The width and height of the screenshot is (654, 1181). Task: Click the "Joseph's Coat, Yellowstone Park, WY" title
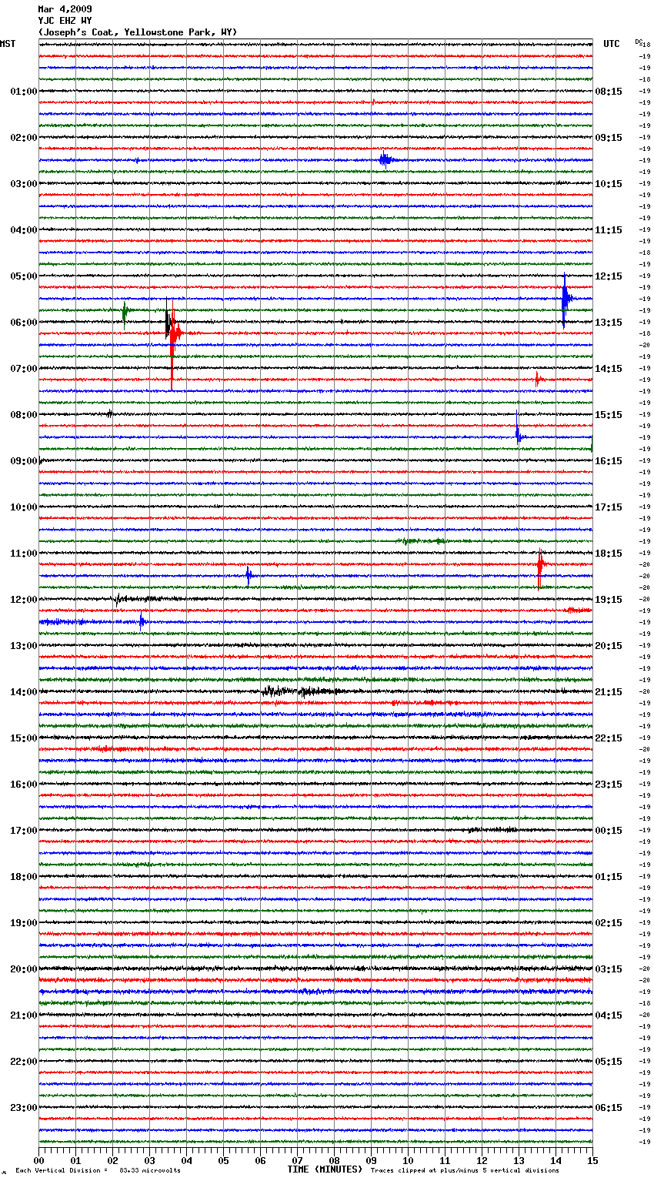coord(138,32)
